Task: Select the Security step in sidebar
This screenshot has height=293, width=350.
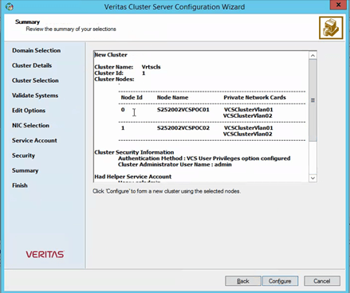Action: click(x=23, y=155)
